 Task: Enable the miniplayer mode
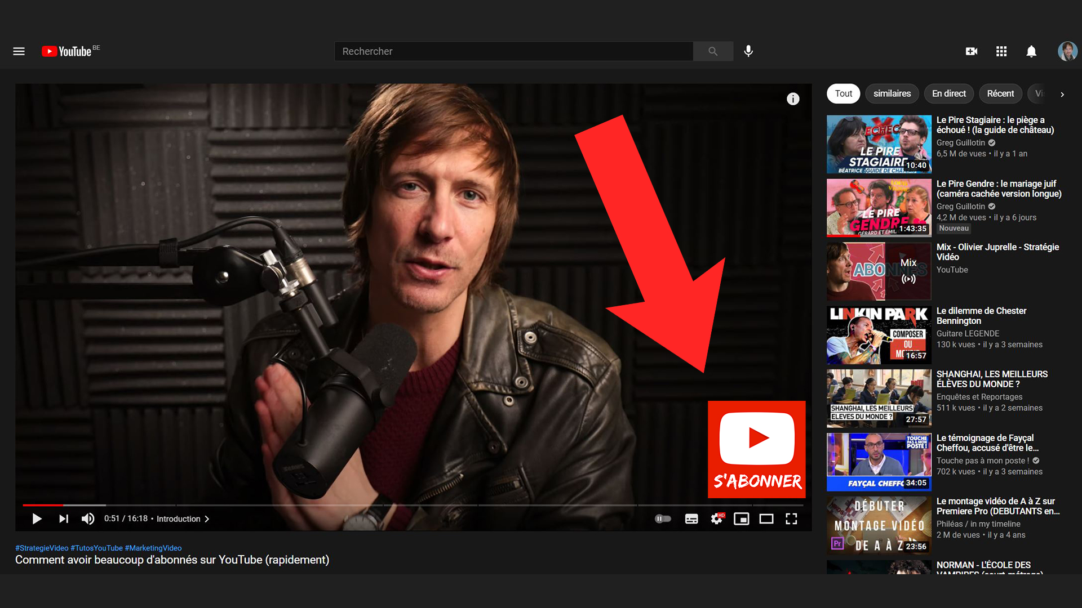click(x=741, y=518)
